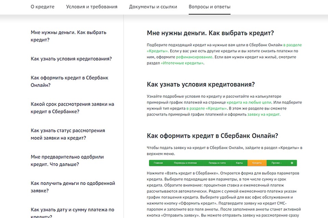
Task: Follow the «заявку на кредит» link
Action: (x=263, y=114)
